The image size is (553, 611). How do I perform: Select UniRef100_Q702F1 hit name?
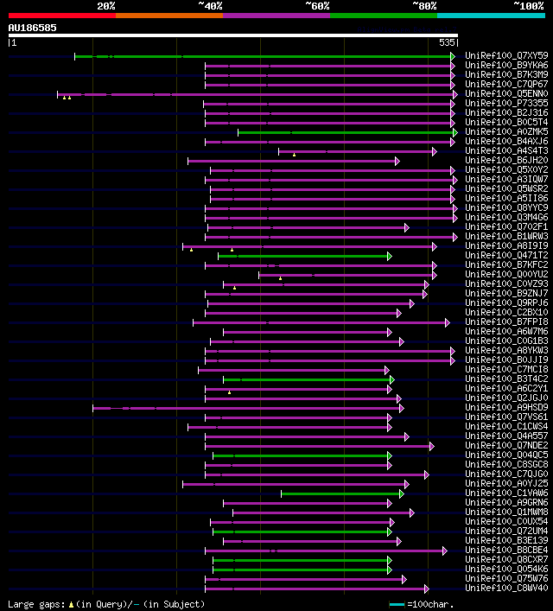click(506, 226)
